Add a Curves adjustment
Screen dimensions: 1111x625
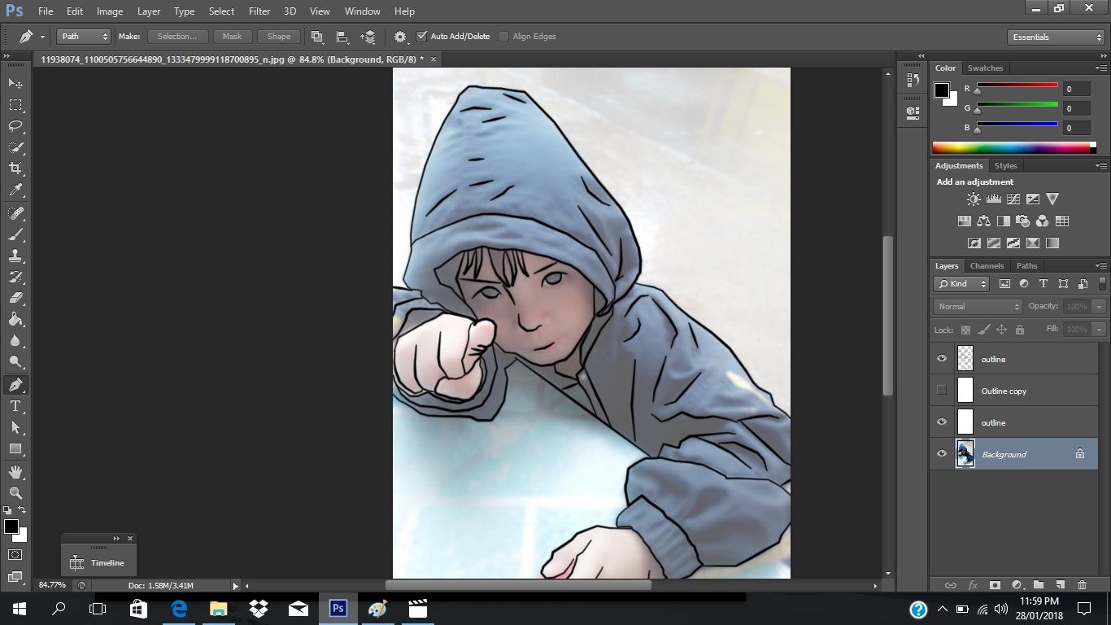pyautogui.click(x=1013, y=199)
